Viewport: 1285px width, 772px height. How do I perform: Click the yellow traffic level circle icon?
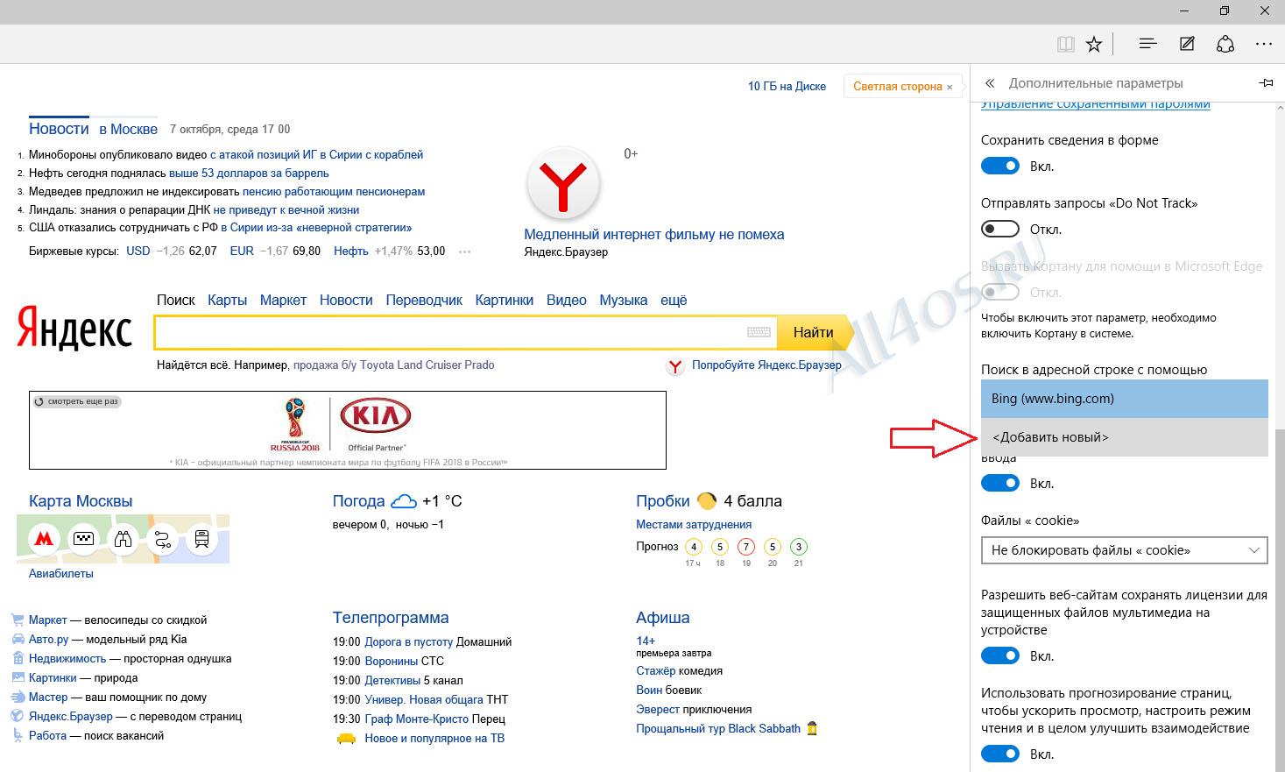point(707,501)
